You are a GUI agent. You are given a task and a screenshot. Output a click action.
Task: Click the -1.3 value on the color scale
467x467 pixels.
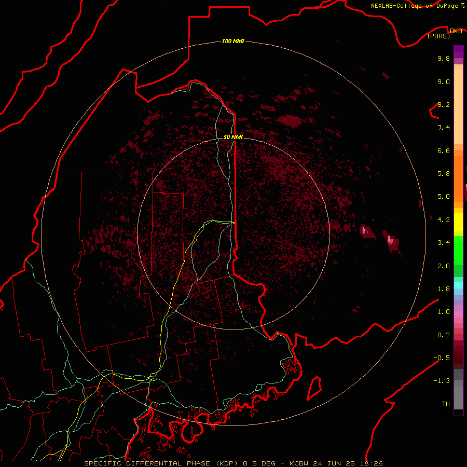click(442, 381)
